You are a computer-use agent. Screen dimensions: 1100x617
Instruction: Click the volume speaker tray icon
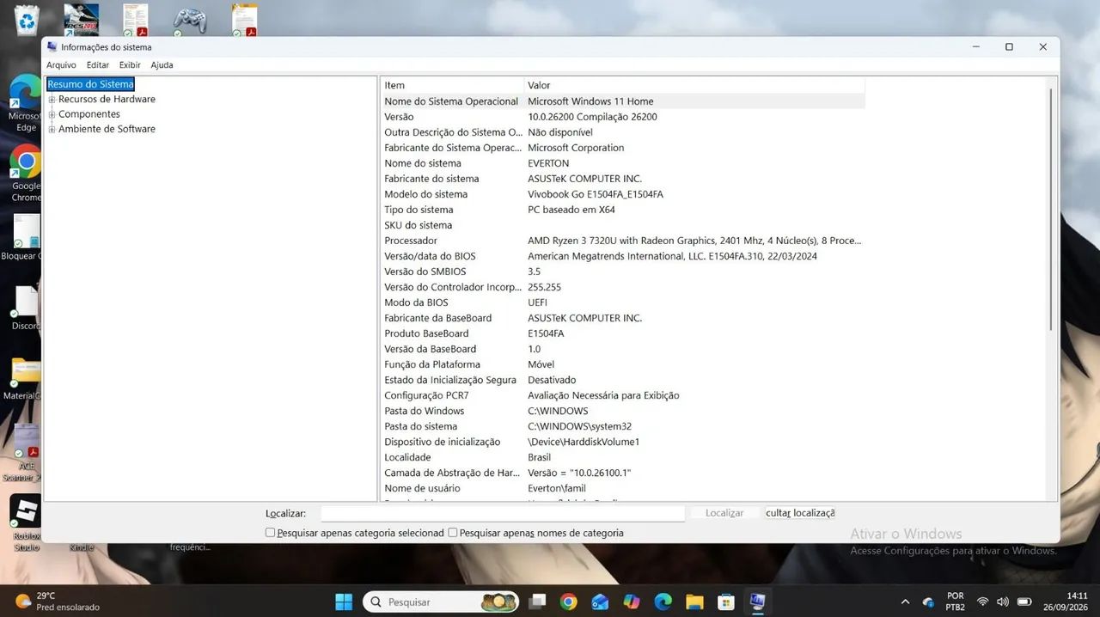coord(1003,602)
